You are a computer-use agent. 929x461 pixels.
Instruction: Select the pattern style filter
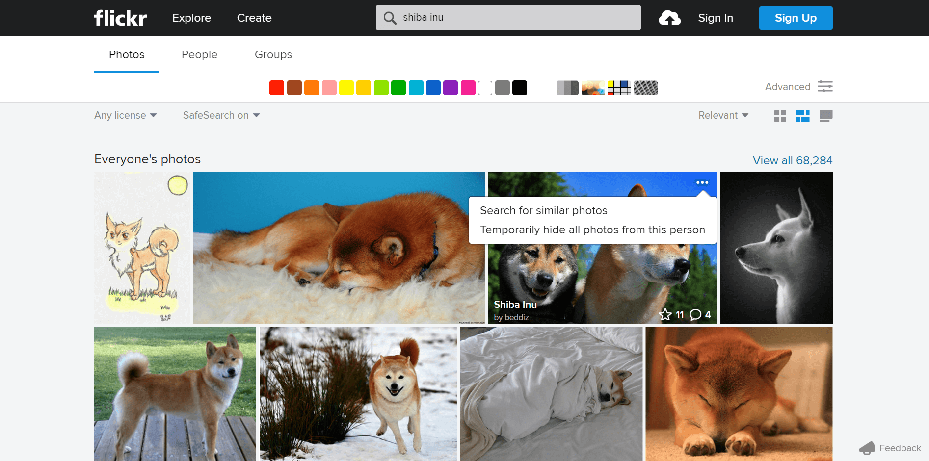click(646, 88)
